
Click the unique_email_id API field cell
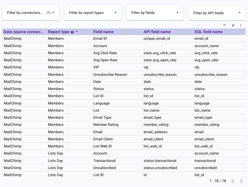click(x=157, y=39)
